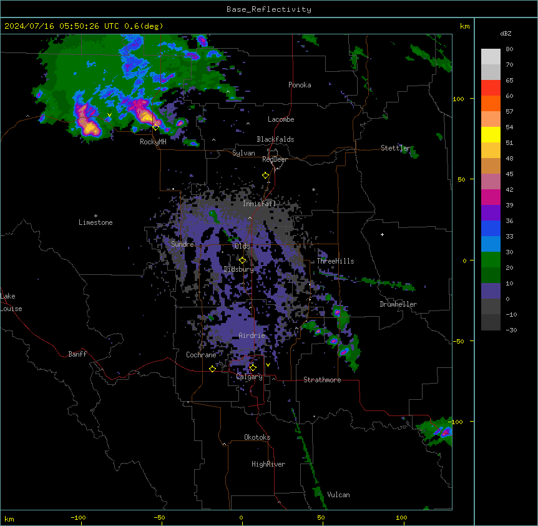
Task: Click the Cochrane town label
Action: point(201,355)
